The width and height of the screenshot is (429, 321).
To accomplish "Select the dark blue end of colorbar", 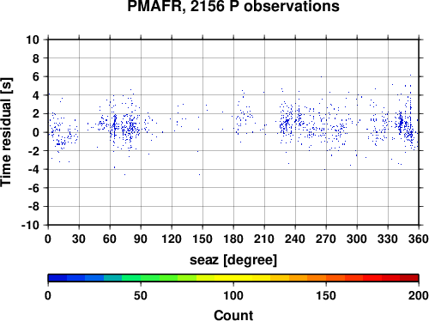I will [57, 278].
